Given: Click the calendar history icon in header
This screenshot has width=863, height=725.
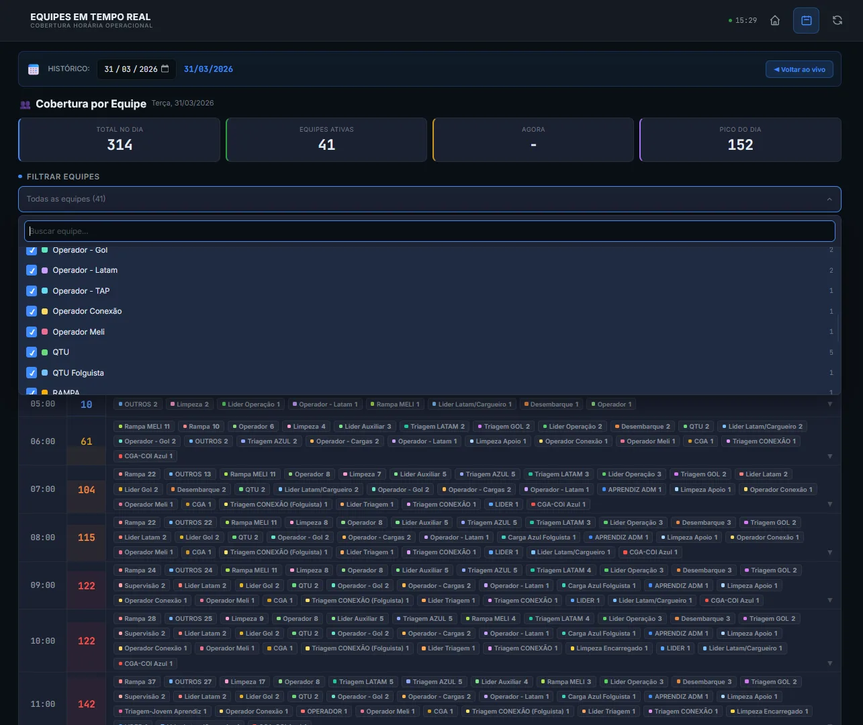Looking at the screenshot, I should coord(807,20).
